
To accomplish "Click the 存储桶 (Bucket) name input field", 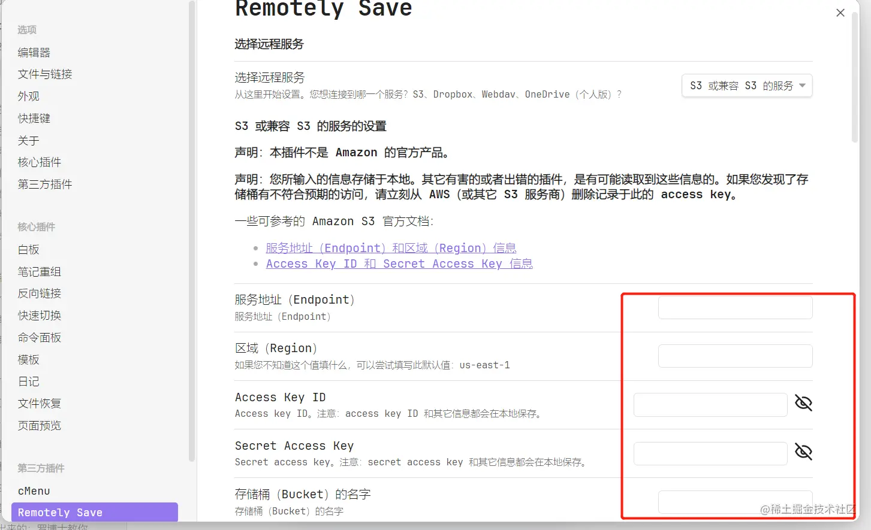I will point(735,502).
